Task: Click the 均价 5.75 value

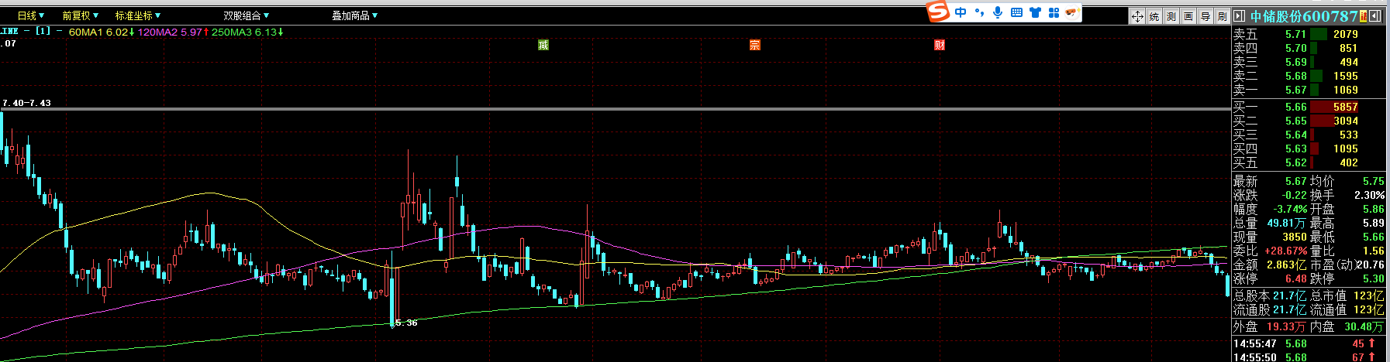Action: pyautogui.click(x=1373, y=181)
